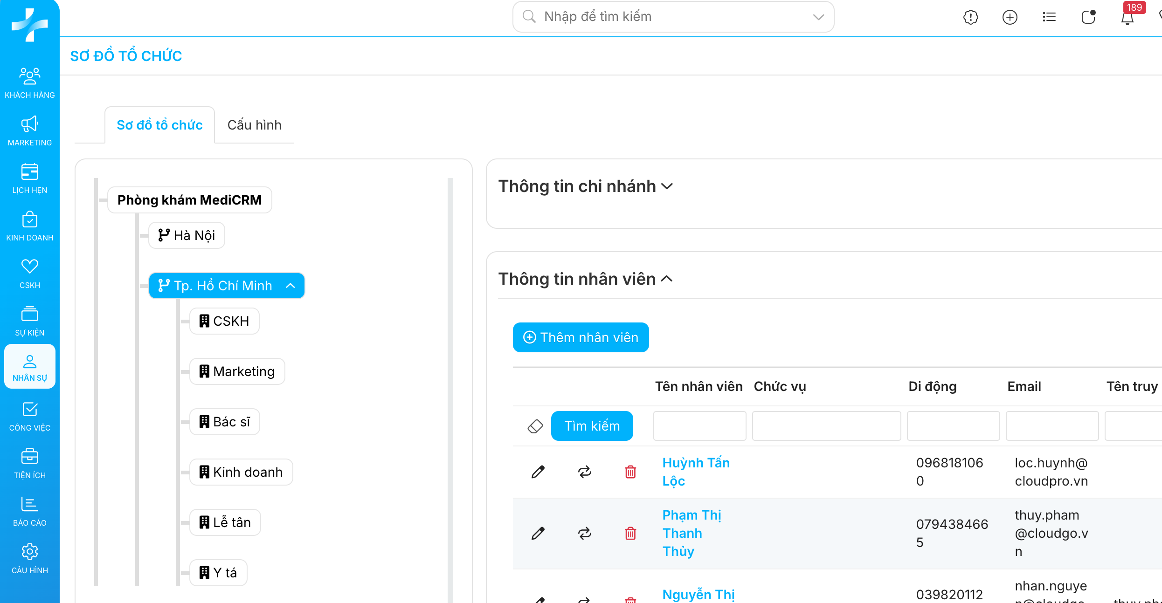Collapse the Thông tin nhân viên section
This screenshot has height=603, width=1162.
[667, 279]
